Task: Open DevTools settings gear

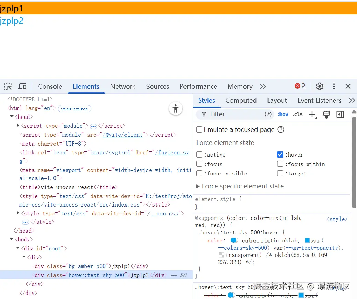Action: 319,86
